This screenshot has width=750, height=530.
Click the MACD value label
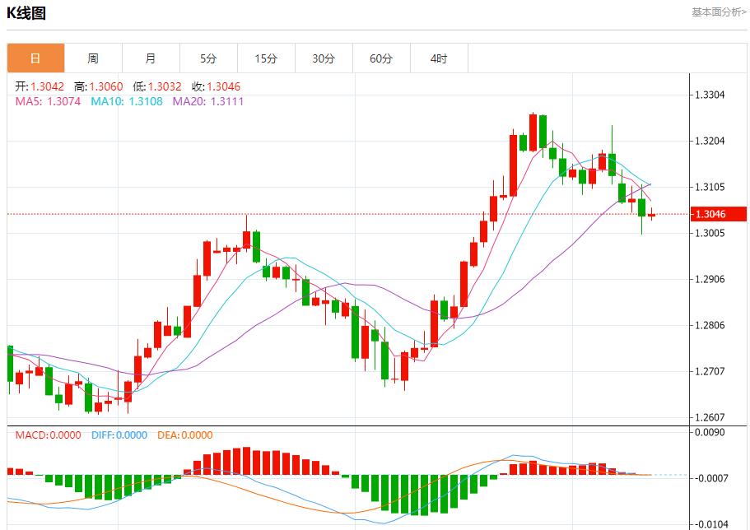48,435
